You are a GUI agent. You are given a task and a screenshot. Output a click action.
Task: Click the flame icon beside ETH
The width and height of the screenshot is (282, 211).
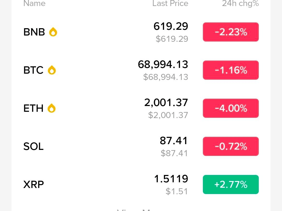pyautogui.click(x=51, y=108)
